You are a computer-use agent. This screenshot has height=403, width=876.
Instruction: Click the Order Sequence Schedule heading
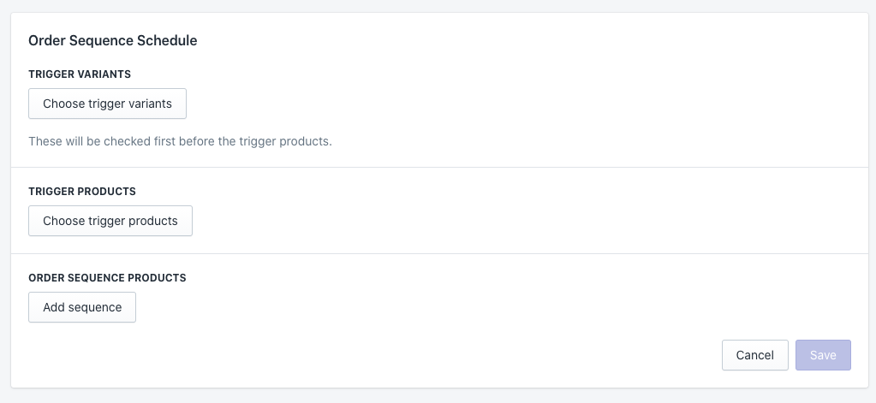(x=113, y=40)
